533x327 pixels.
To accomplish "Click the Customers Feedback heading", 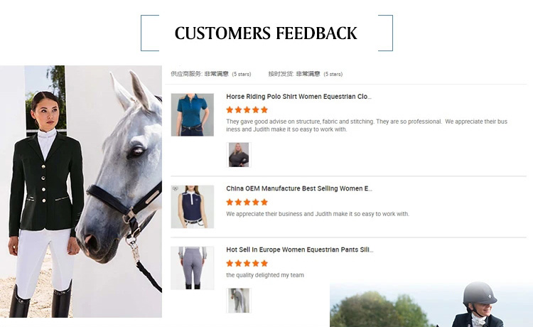I will (x=266, y=33).
